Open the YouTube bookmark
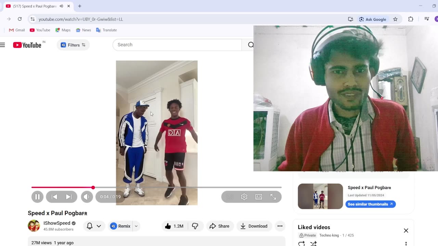Viewport: 438px width, 246px height. coord(40,30)
